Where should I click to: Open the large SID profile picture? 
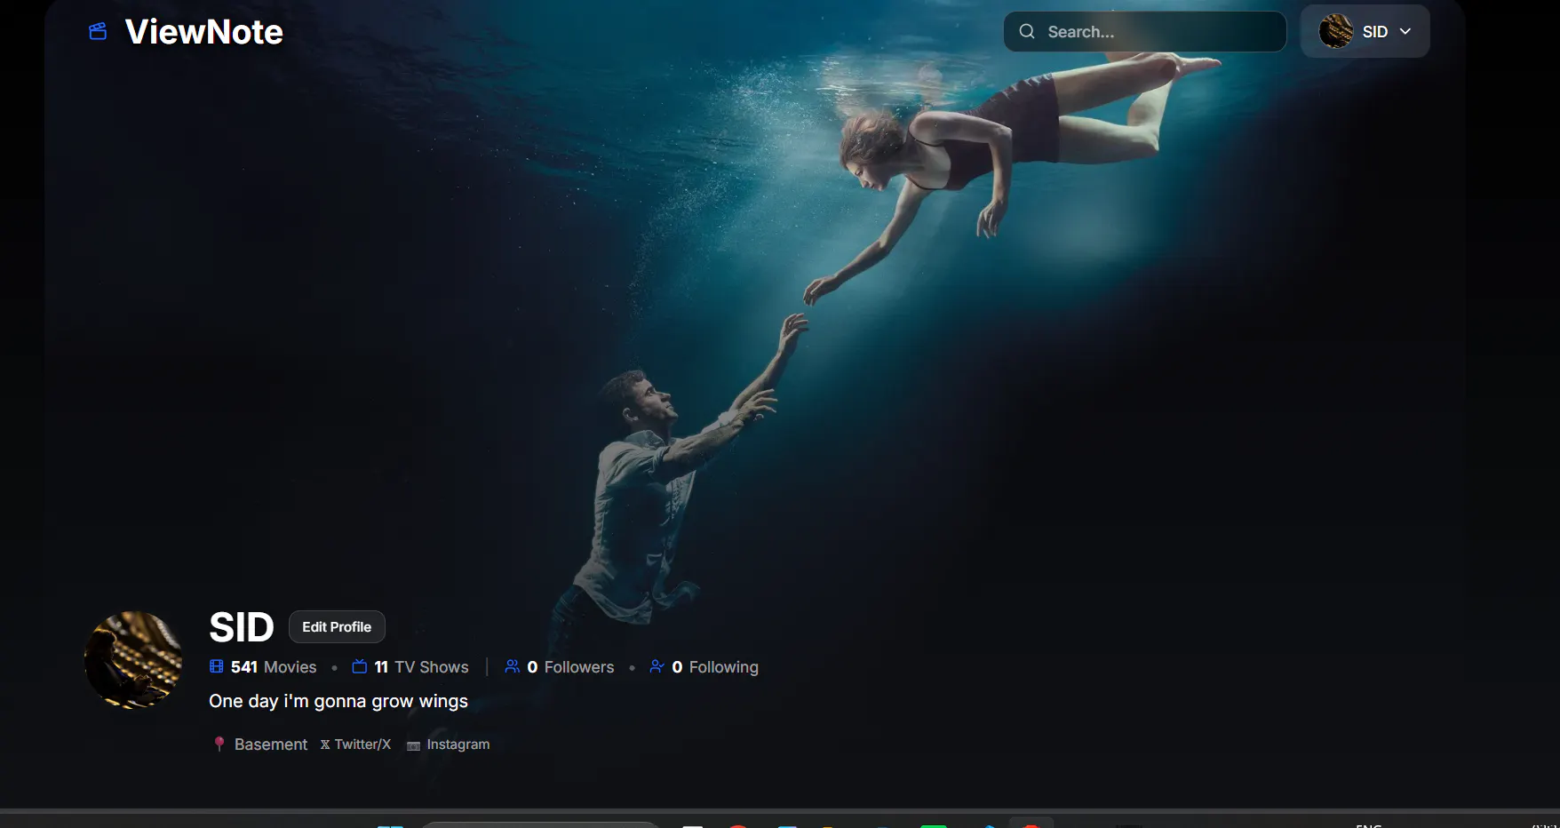(x=133, y=660)
